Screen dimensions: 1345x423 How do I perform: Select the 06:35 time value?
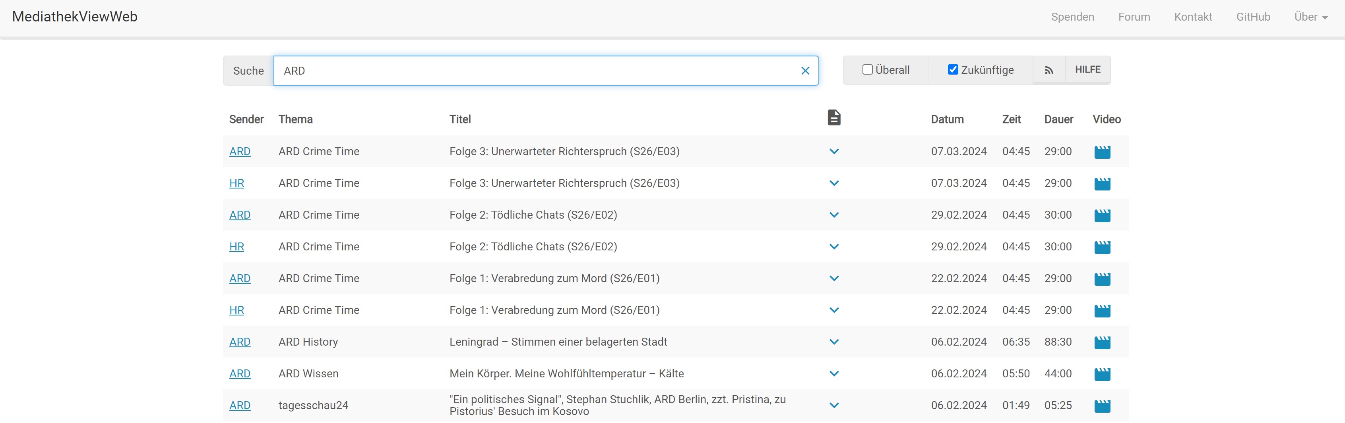(1016, 343)
